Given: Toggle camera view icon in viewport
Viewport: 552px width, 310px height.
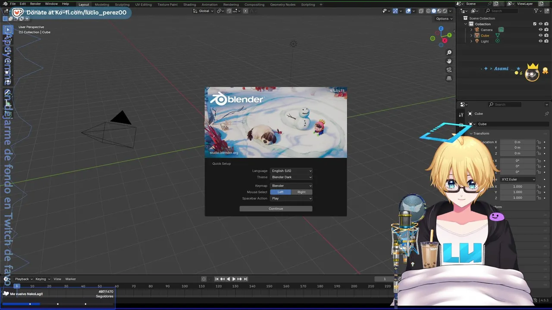Looking at the screenshot, I should pos(449,70).
